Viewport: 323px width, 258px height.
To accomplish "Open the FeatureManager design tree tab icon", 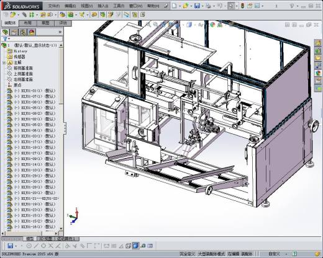I will point(6,32).
